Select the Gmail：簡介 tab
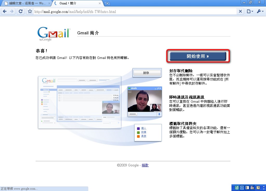This screenshot has height=191, width=266. point(78,3)
